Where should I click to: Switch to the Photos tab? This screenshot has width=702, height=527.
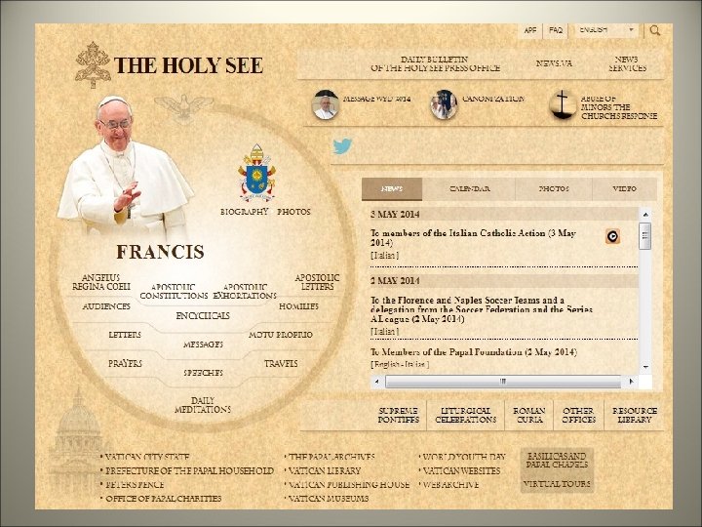pyautogui.click(x=554, y=188)
